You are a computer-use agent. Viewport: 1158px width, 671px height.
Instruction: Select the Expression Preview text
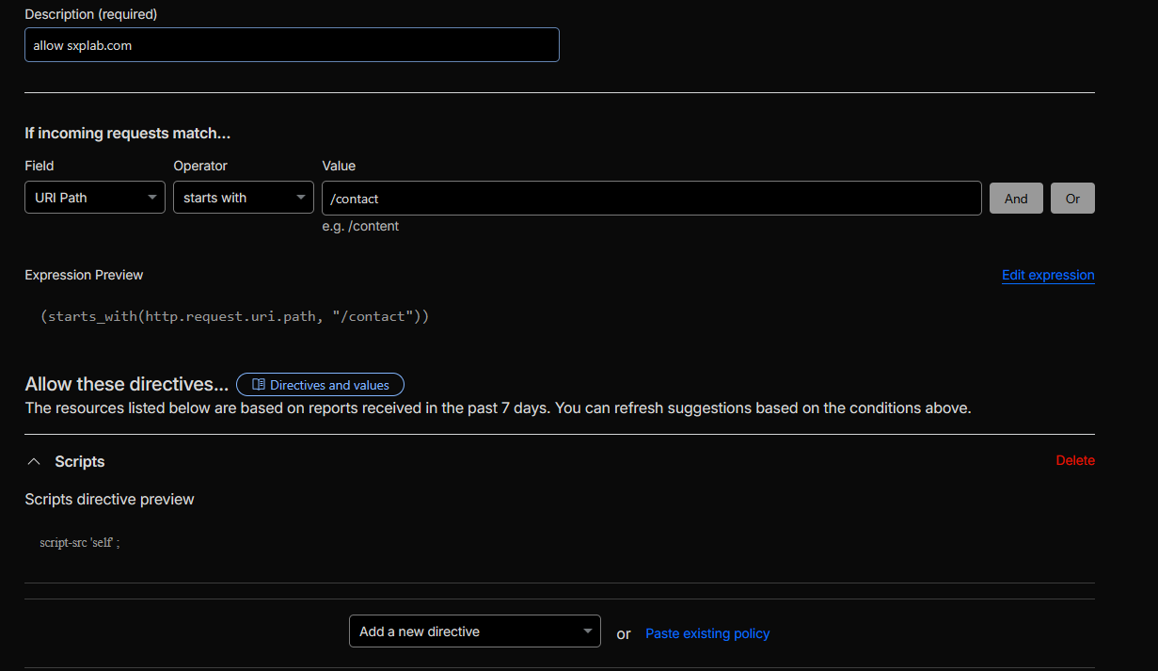(x=235, y=315)
